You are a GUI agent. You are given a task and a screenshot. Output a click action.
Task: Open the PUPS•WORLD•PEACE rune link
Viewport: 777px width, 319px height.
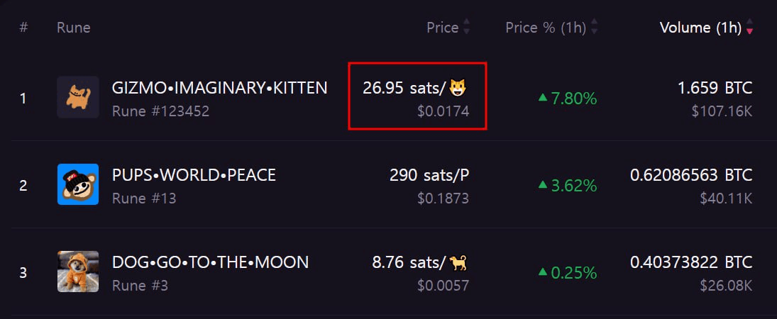tap(194, 175)
